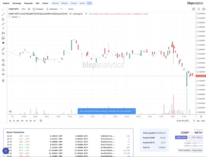
Task: Open the Mining tab
Action: [x=55, y=3]
